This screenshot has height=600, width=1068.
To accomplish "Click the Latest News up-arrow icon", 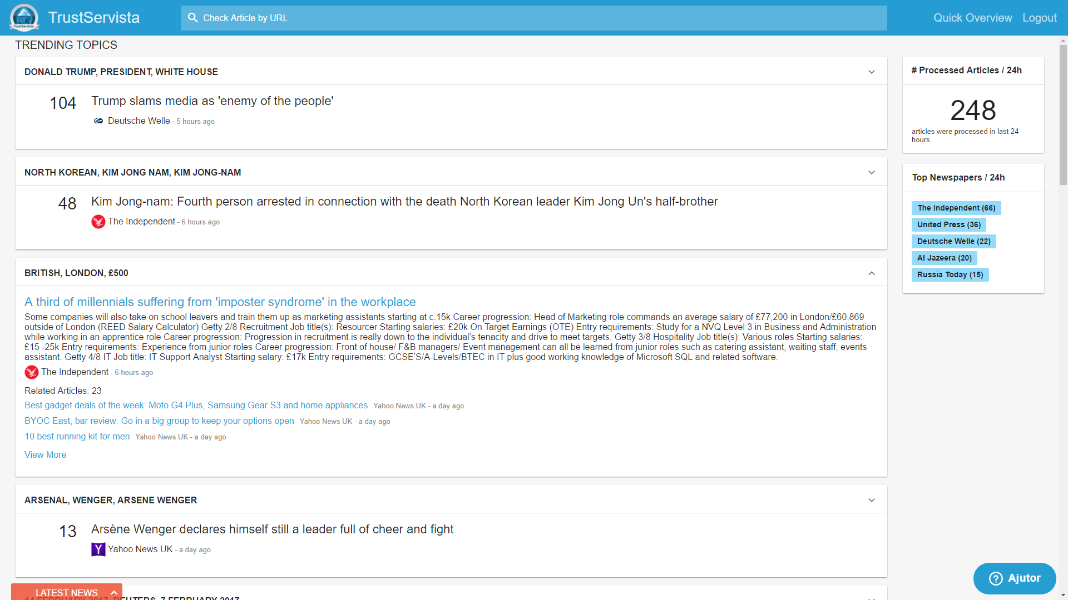I will tap(114, 593).
